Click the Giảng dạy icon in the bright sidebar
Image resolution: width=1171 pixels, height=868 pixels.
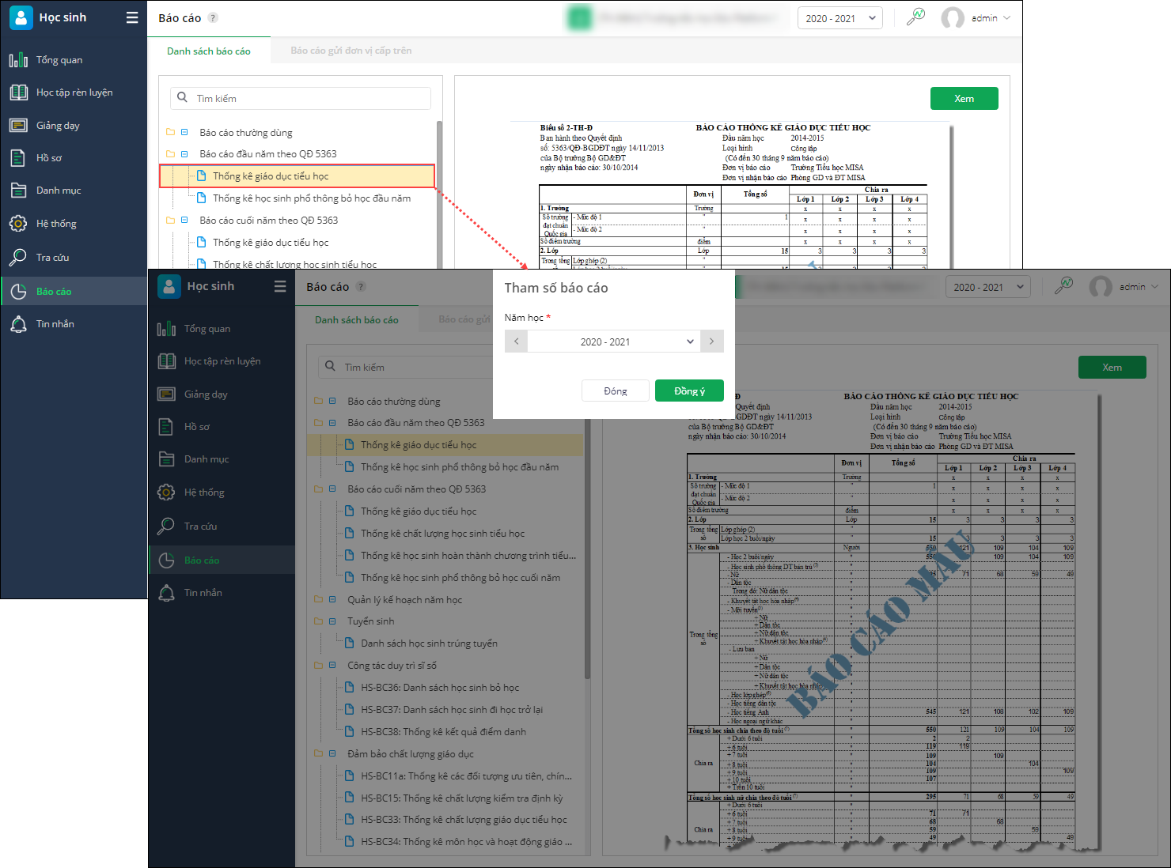18,125
